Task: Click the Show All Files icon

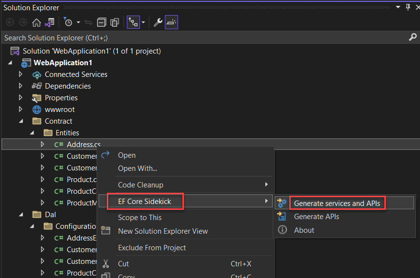Action: tap(115, 22)
